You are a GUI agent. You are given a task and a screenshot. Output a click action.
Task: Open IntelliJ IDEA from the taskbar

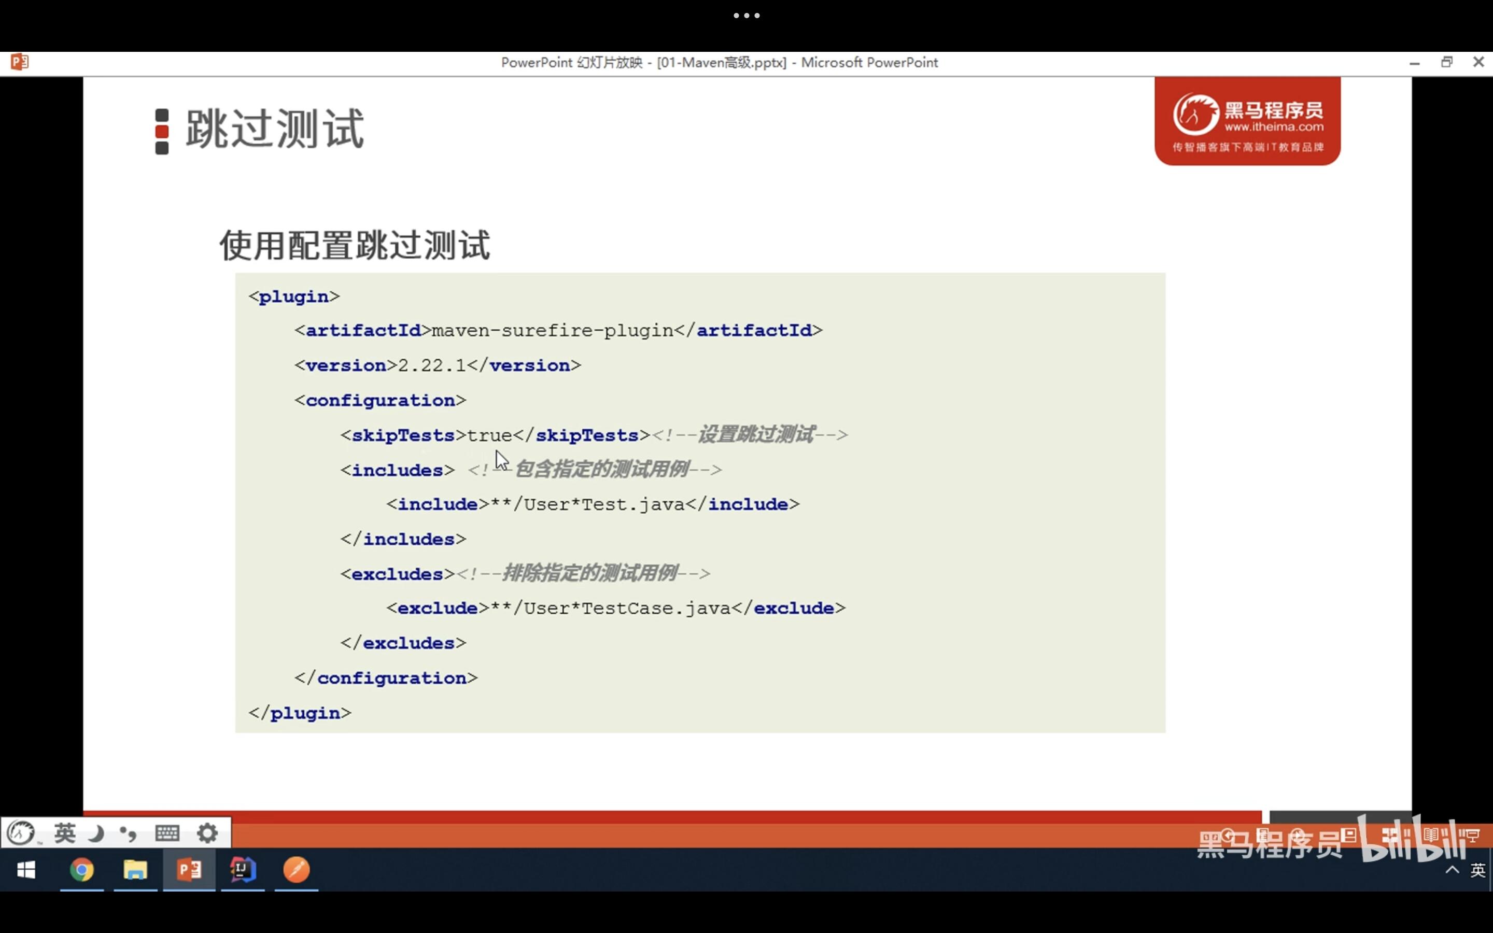[243, 870]
